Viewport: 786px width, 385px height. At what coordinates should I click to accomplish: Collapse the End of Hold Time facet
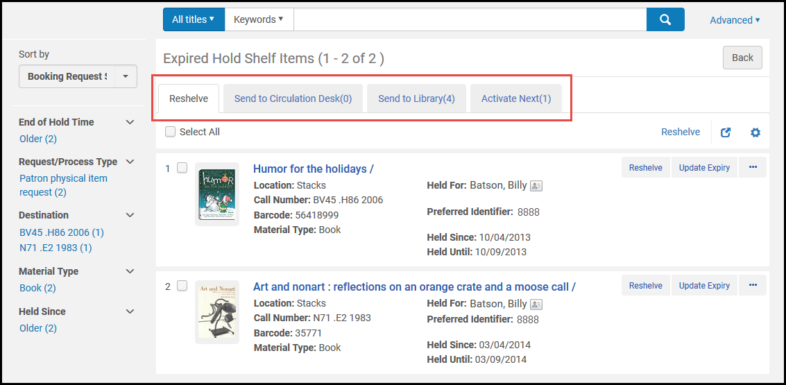click(130, 122)
